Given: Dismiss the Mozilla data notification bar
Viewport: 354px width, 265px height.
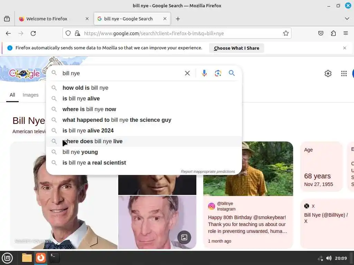Looking at the screenshot, I should [x=345, y=48].
